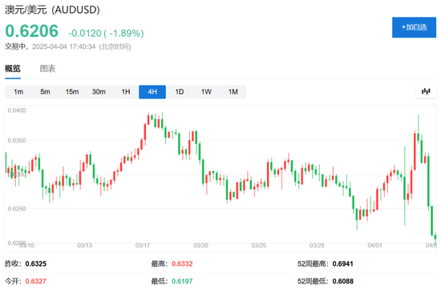Click the 澳元/美元 (AUDUSD) title
The width and height of the screenshot is (441, 289).
click(x=52, y=10)
